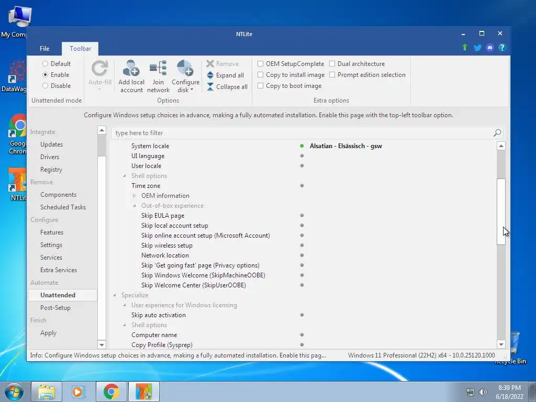Open the Registry page
Image resolution: width=536 pixels, height=402 pixels.
[x=51, y=170]
